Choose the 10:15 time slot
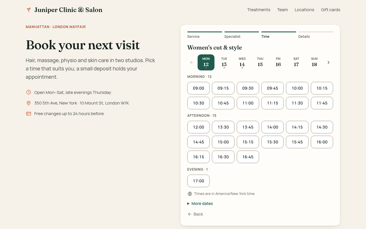Screen dimensions: 366x229 tap(322, 88)
